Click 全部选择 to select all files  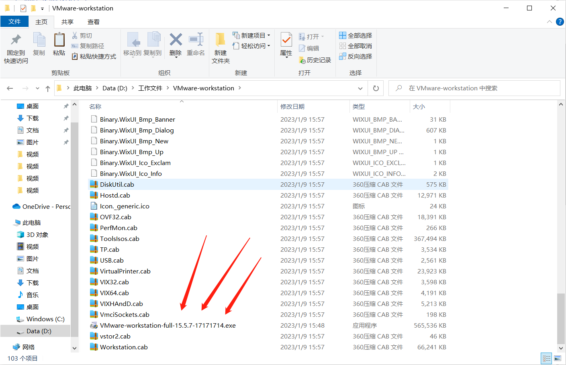tap(356, 35)
